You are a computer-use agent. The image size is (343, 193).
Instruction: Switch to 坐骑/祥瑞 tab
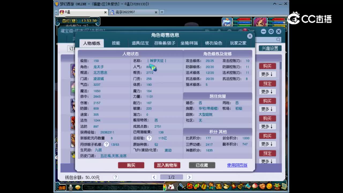[189, 43]
